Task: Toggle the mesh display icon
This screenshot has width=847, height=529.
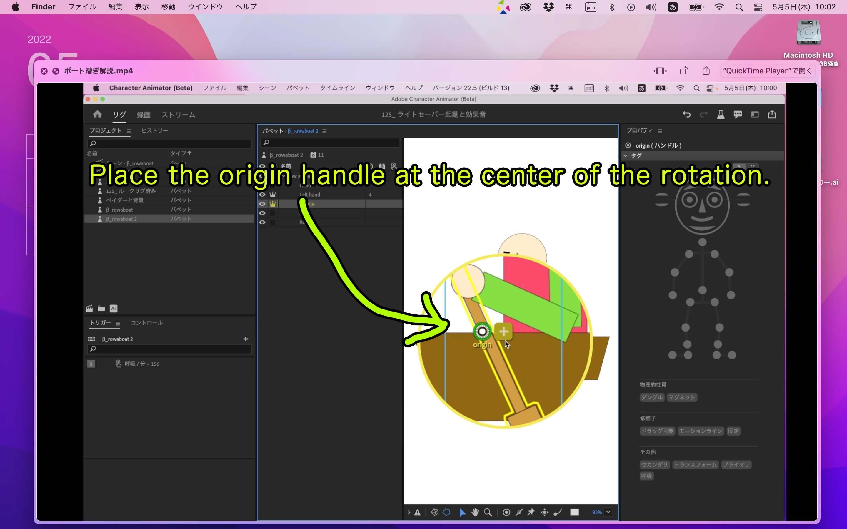Action: pyautogui.click(x=434, y=512)
